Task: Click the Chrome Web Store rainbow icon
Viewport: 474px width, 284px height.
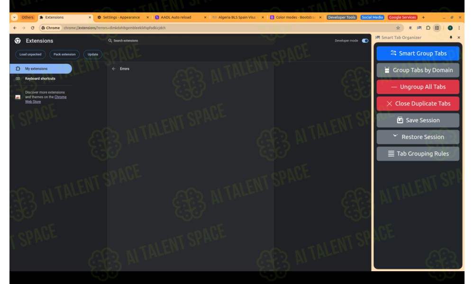Action: pyautogui.click(x=18, y=97)
